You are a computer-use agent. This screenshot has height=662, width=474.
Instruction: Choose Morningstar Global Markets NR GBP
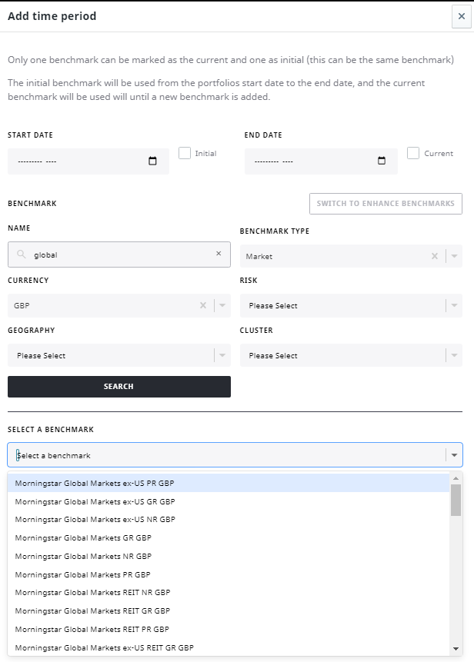tap(228, 557)
